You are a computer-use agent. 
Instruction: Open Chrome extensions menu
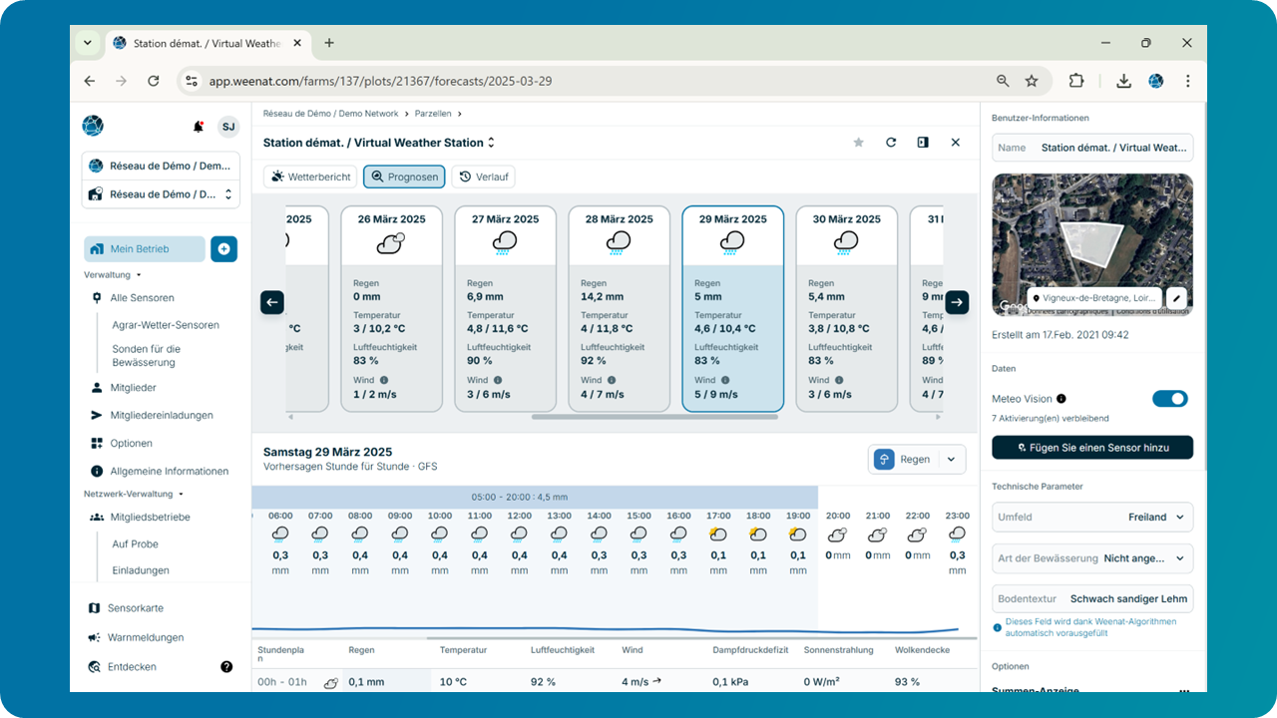[1076, 81]
